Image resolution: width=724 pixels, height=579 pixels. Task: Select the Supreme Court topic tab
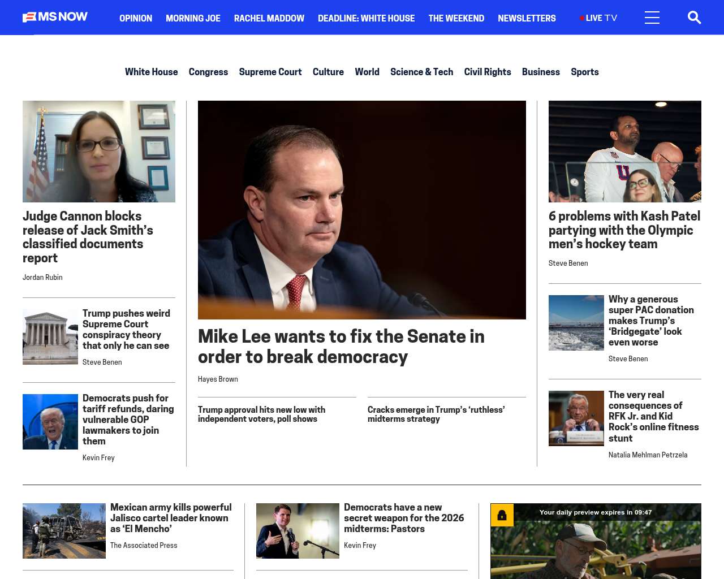(270, 72)
